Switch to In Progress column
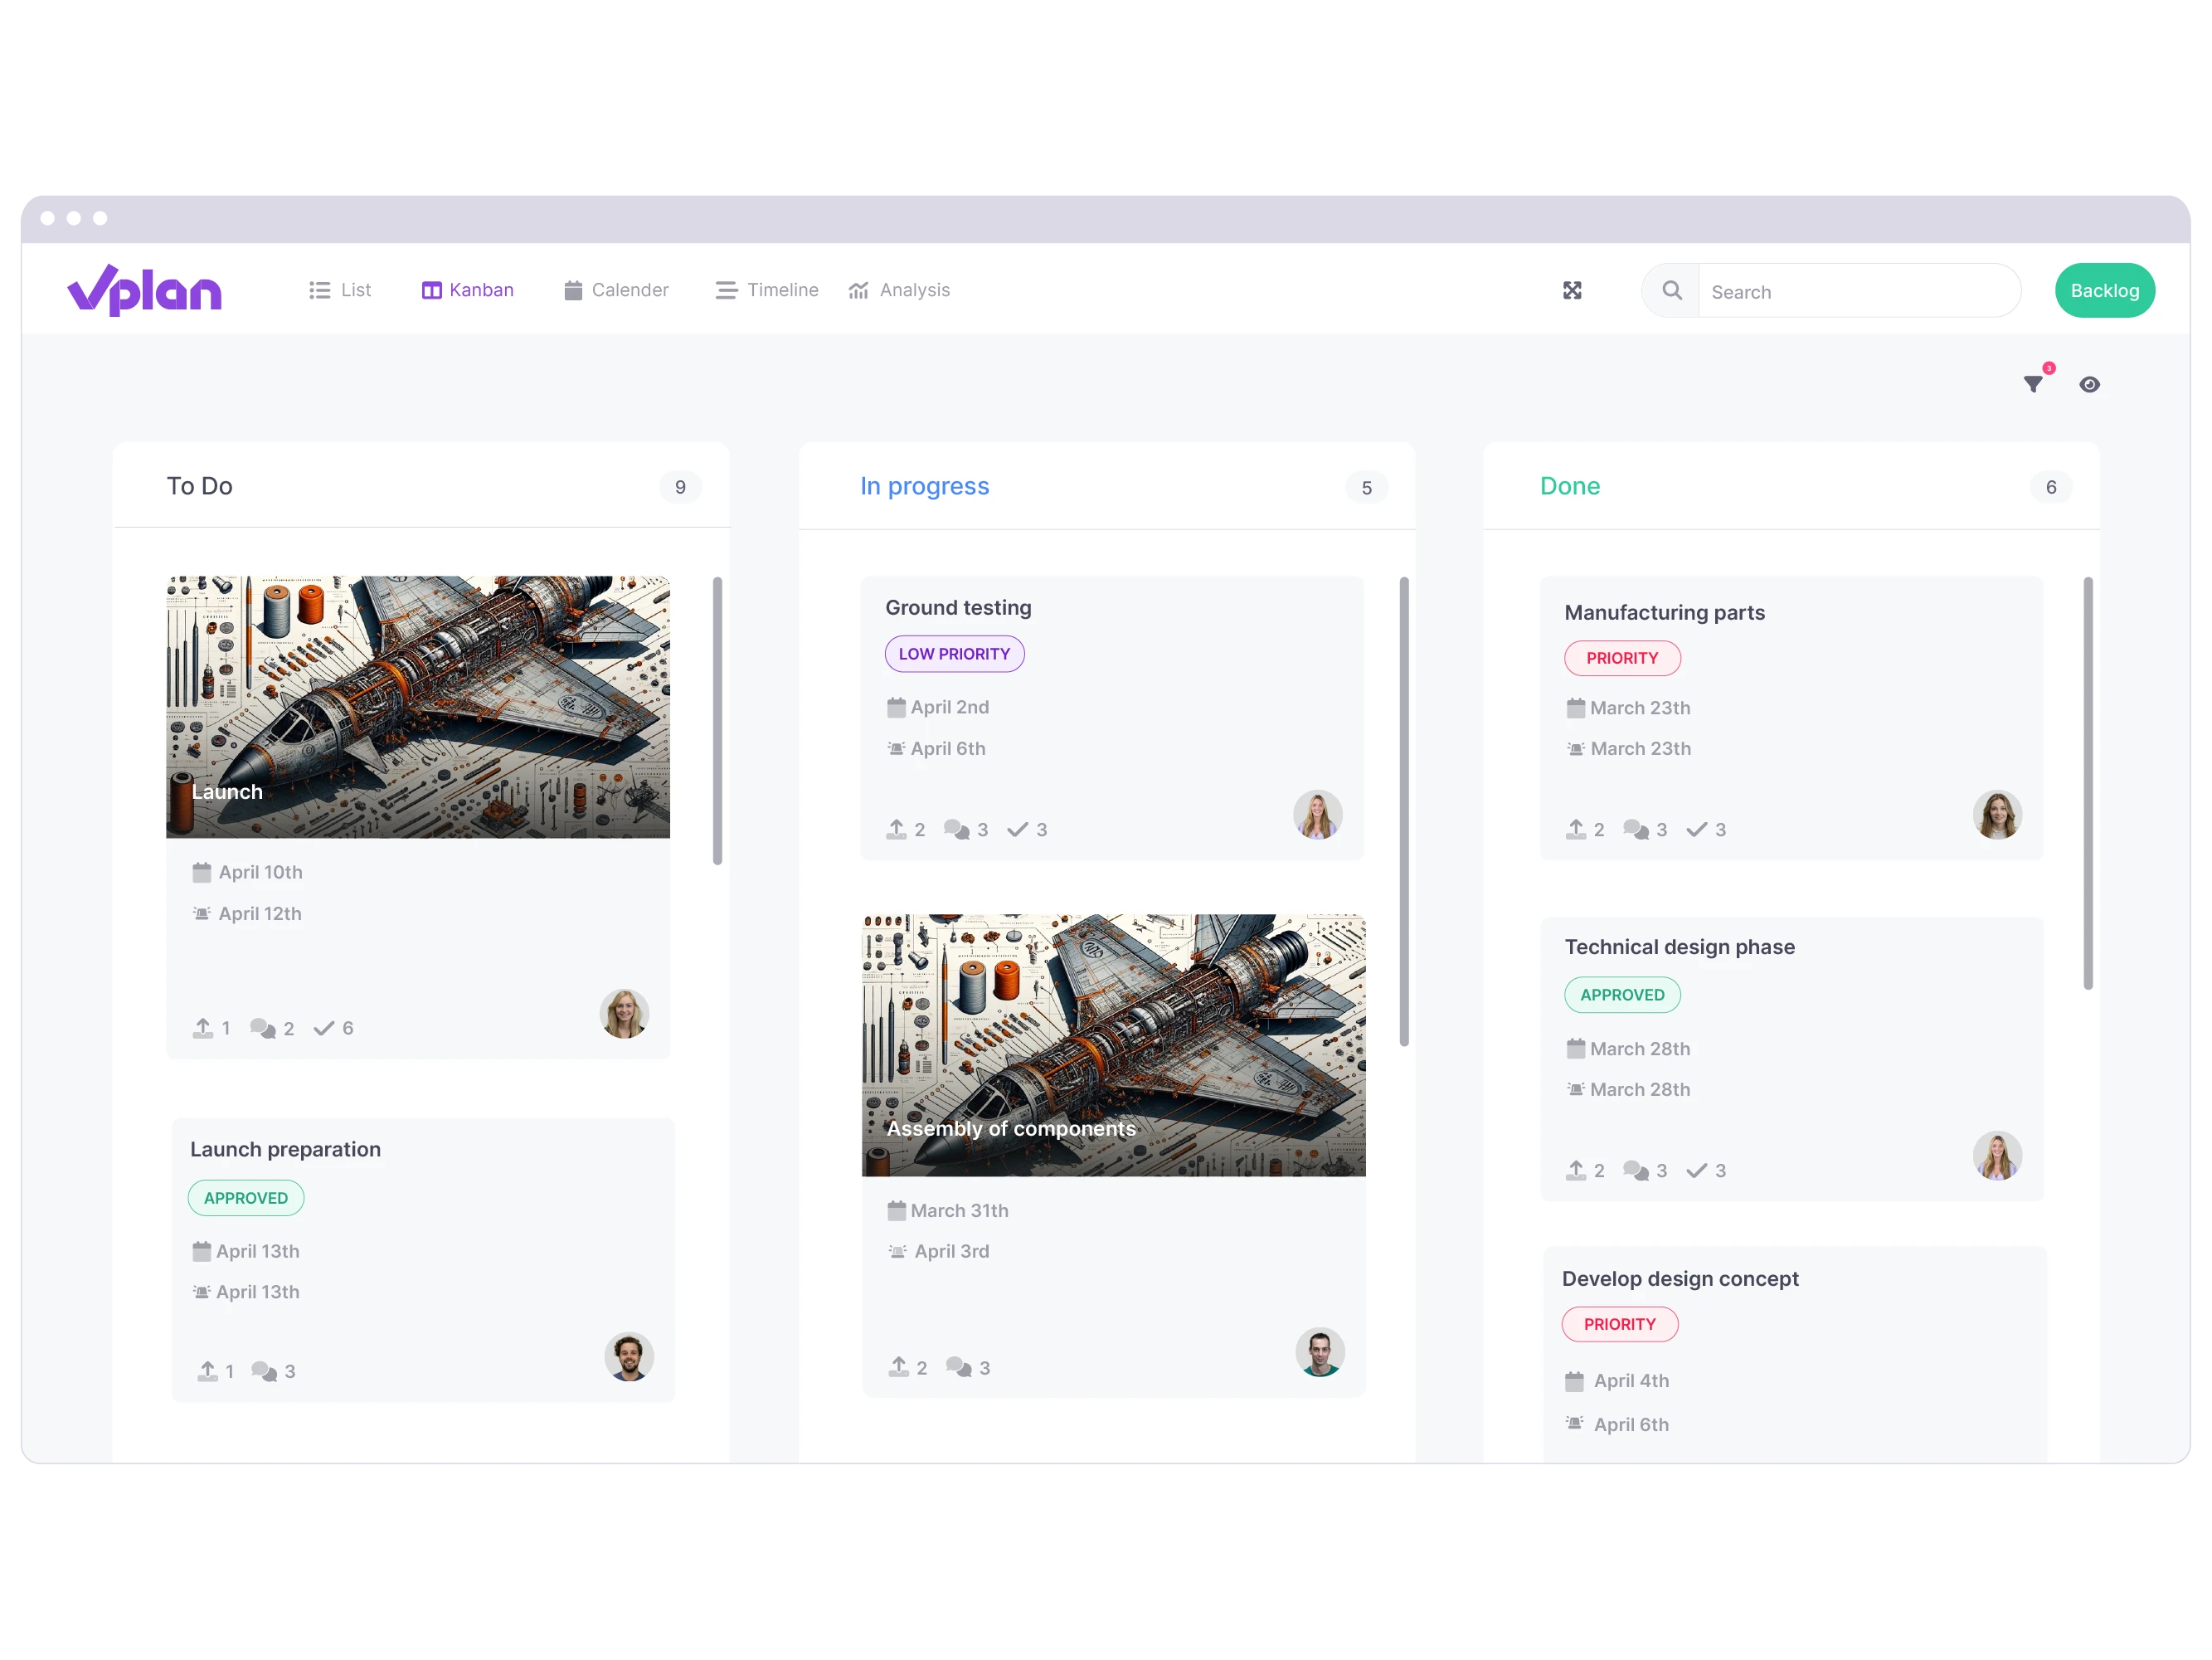 (926, 486)
